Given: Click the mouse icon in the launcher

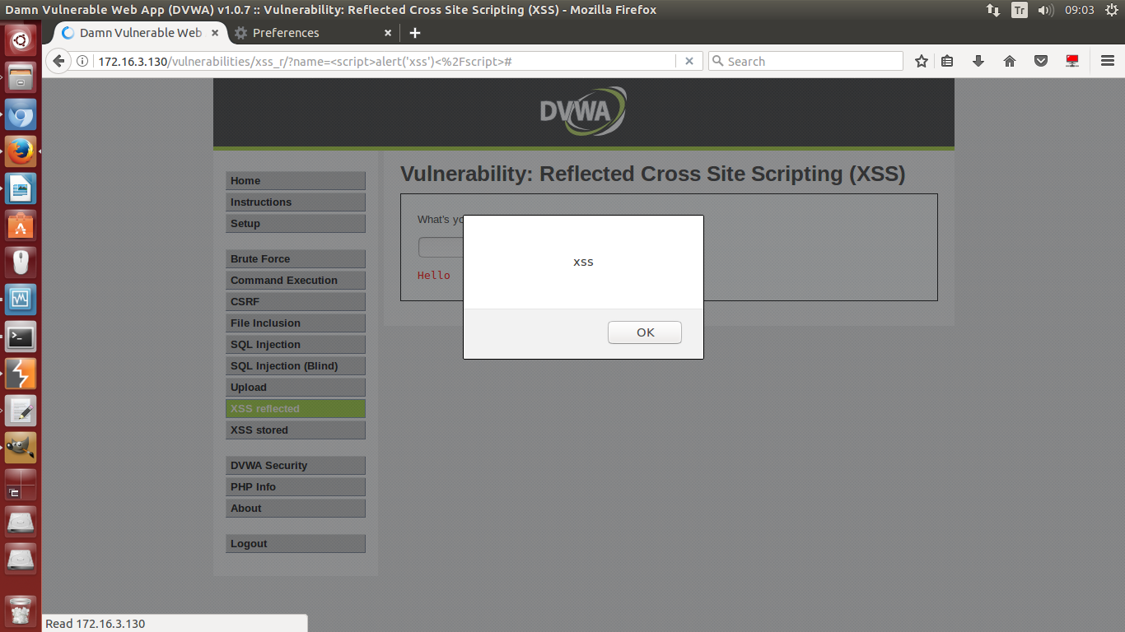Looking at the screenshot, I should coord(21,263).
